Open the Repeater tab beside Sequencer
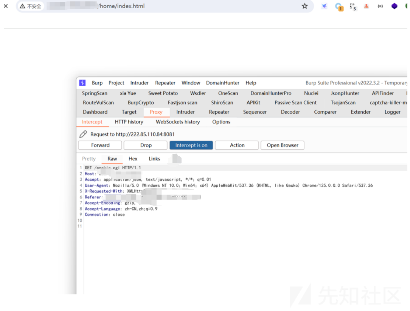The width and height of the screenshot is (410, 311). coord(219,112)
